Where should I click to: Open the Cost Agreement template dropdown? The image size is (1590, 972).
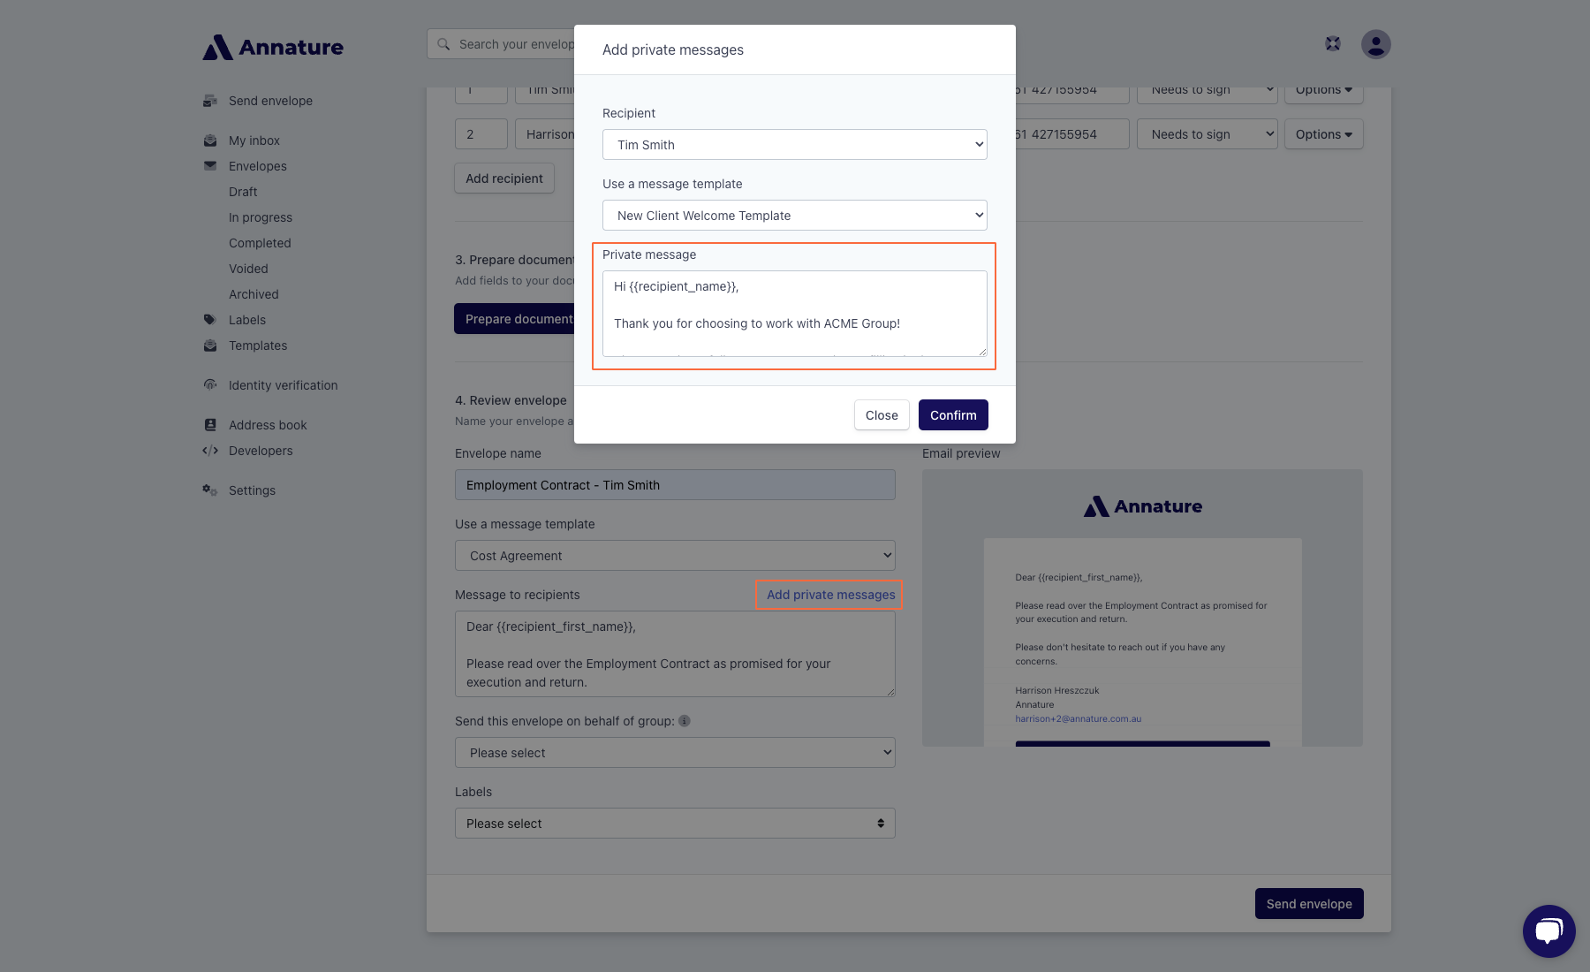(x=675, y=556)
